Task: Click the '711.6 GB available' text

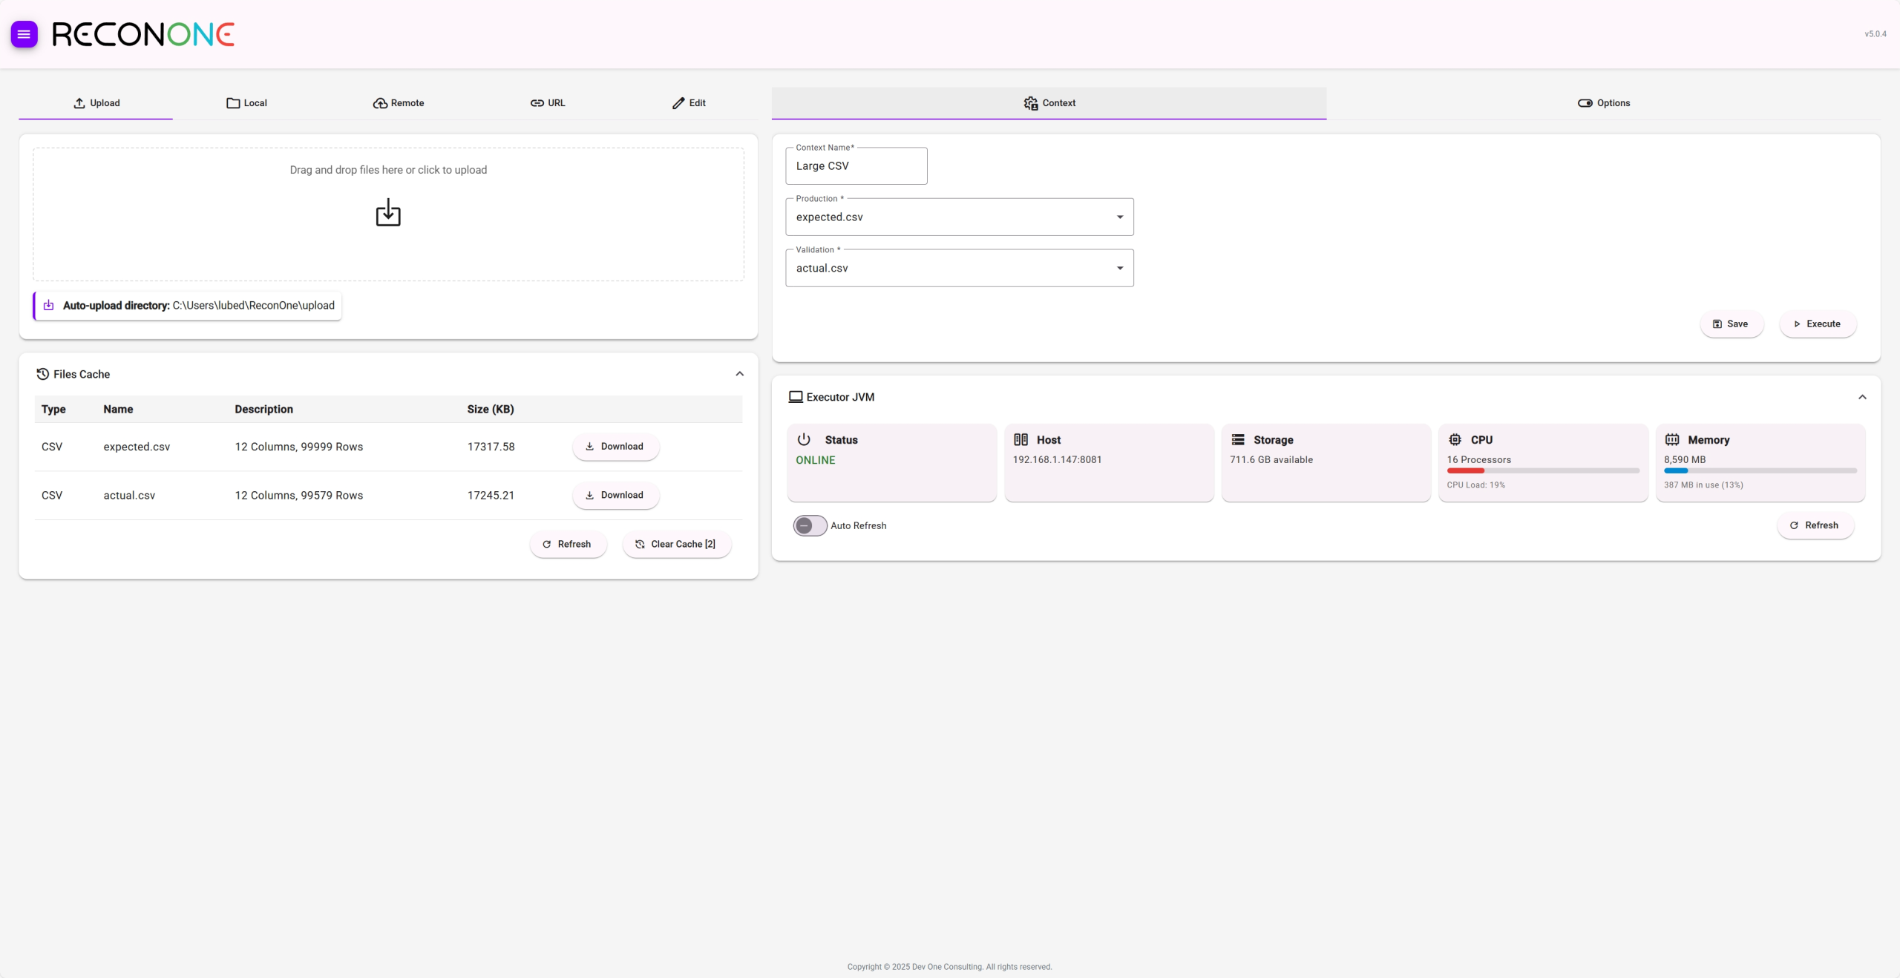Action: point(1271,460)
